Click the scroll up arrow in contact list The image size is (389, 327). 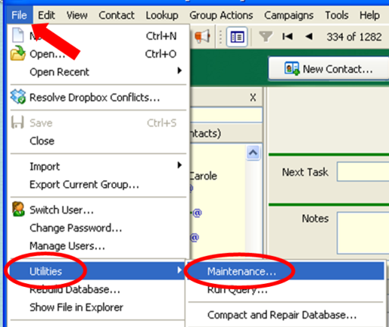click(x=253, y=153)
